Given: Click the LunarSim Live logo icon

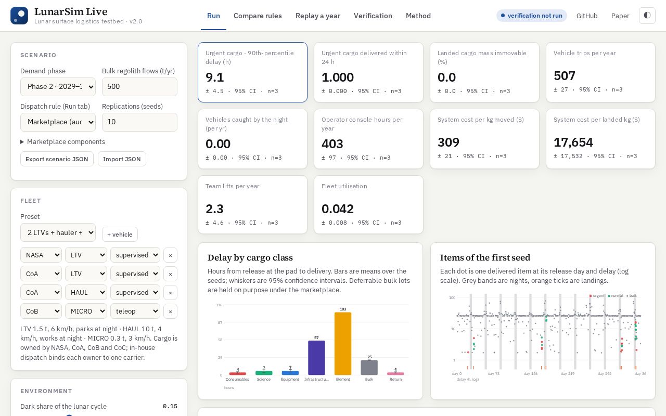Looking at the screenshot, I should (19, 16).
